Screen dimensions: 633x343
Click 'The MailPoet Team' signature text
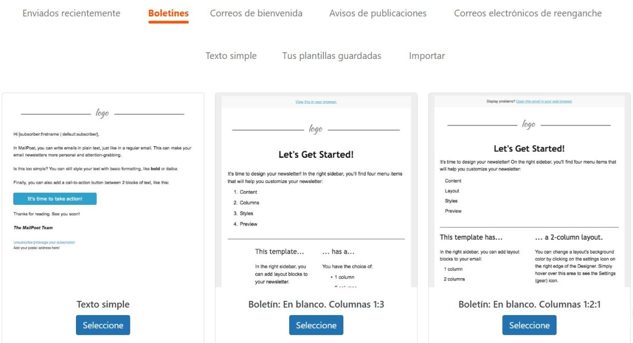(x=33, y=228)
